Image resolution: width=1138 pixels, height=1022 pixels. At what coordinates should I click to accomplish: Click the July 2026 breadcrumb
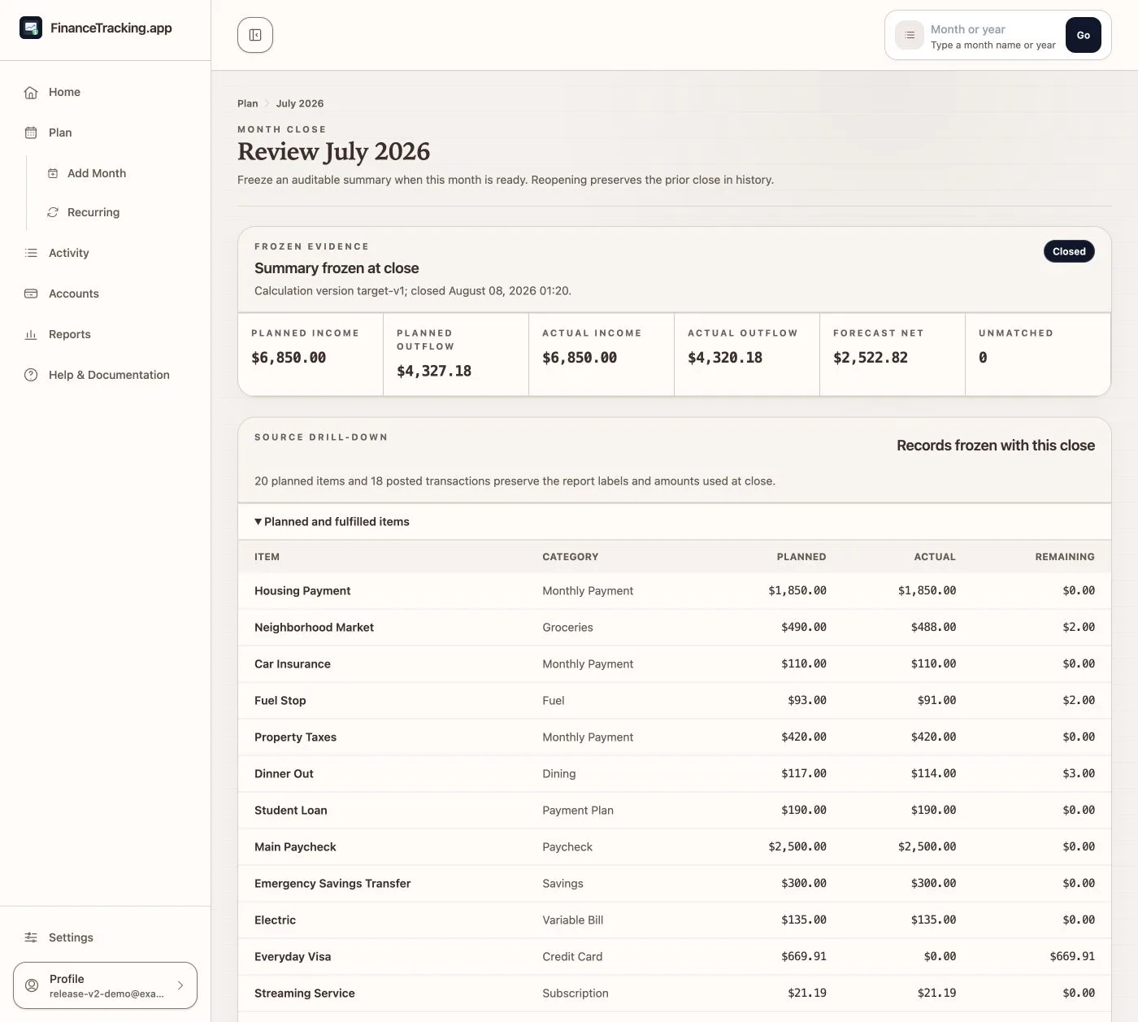(300, 103)
